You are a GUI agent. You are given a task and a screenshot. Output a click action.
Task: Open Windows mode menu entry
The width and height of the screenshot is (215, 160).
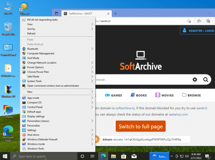pyautogui.click(x=57, y=144)
